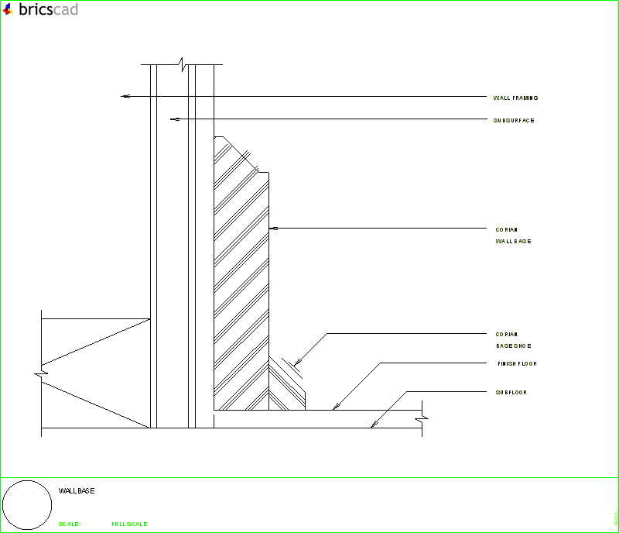Select the WALL FRAMING leader arrow
The image size is (619, 533).
coord(125,96)
